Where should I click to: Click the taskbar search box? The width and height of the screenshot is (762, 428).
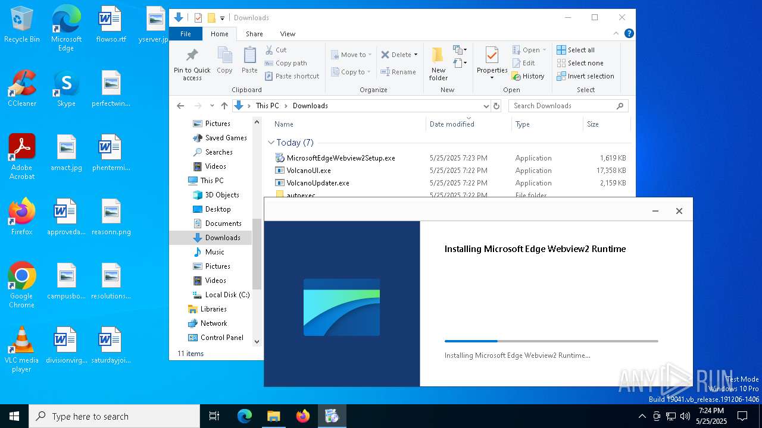pos(114,416)
